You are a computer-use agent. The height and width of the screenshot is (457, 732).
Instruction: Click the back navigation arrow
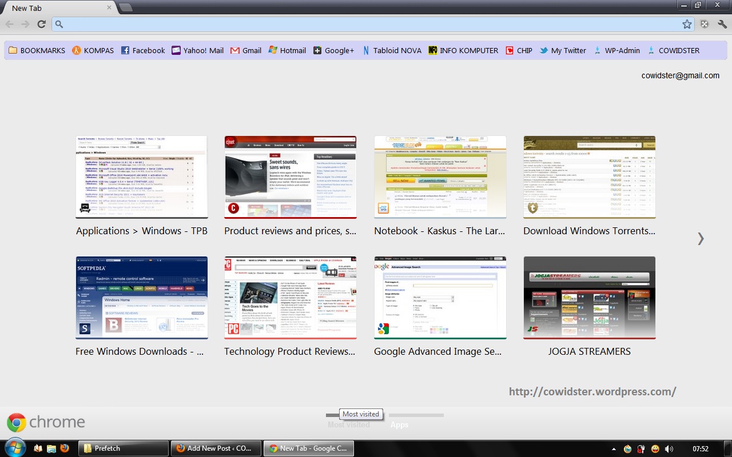9,24
